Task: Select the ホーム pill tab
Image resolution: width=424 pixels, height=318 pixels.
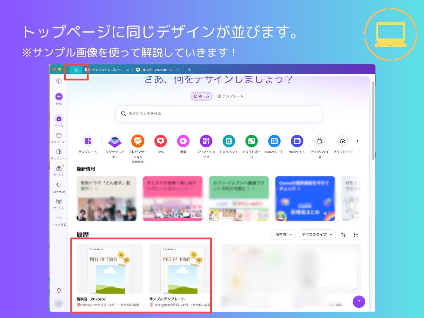Action: [201, 96]
